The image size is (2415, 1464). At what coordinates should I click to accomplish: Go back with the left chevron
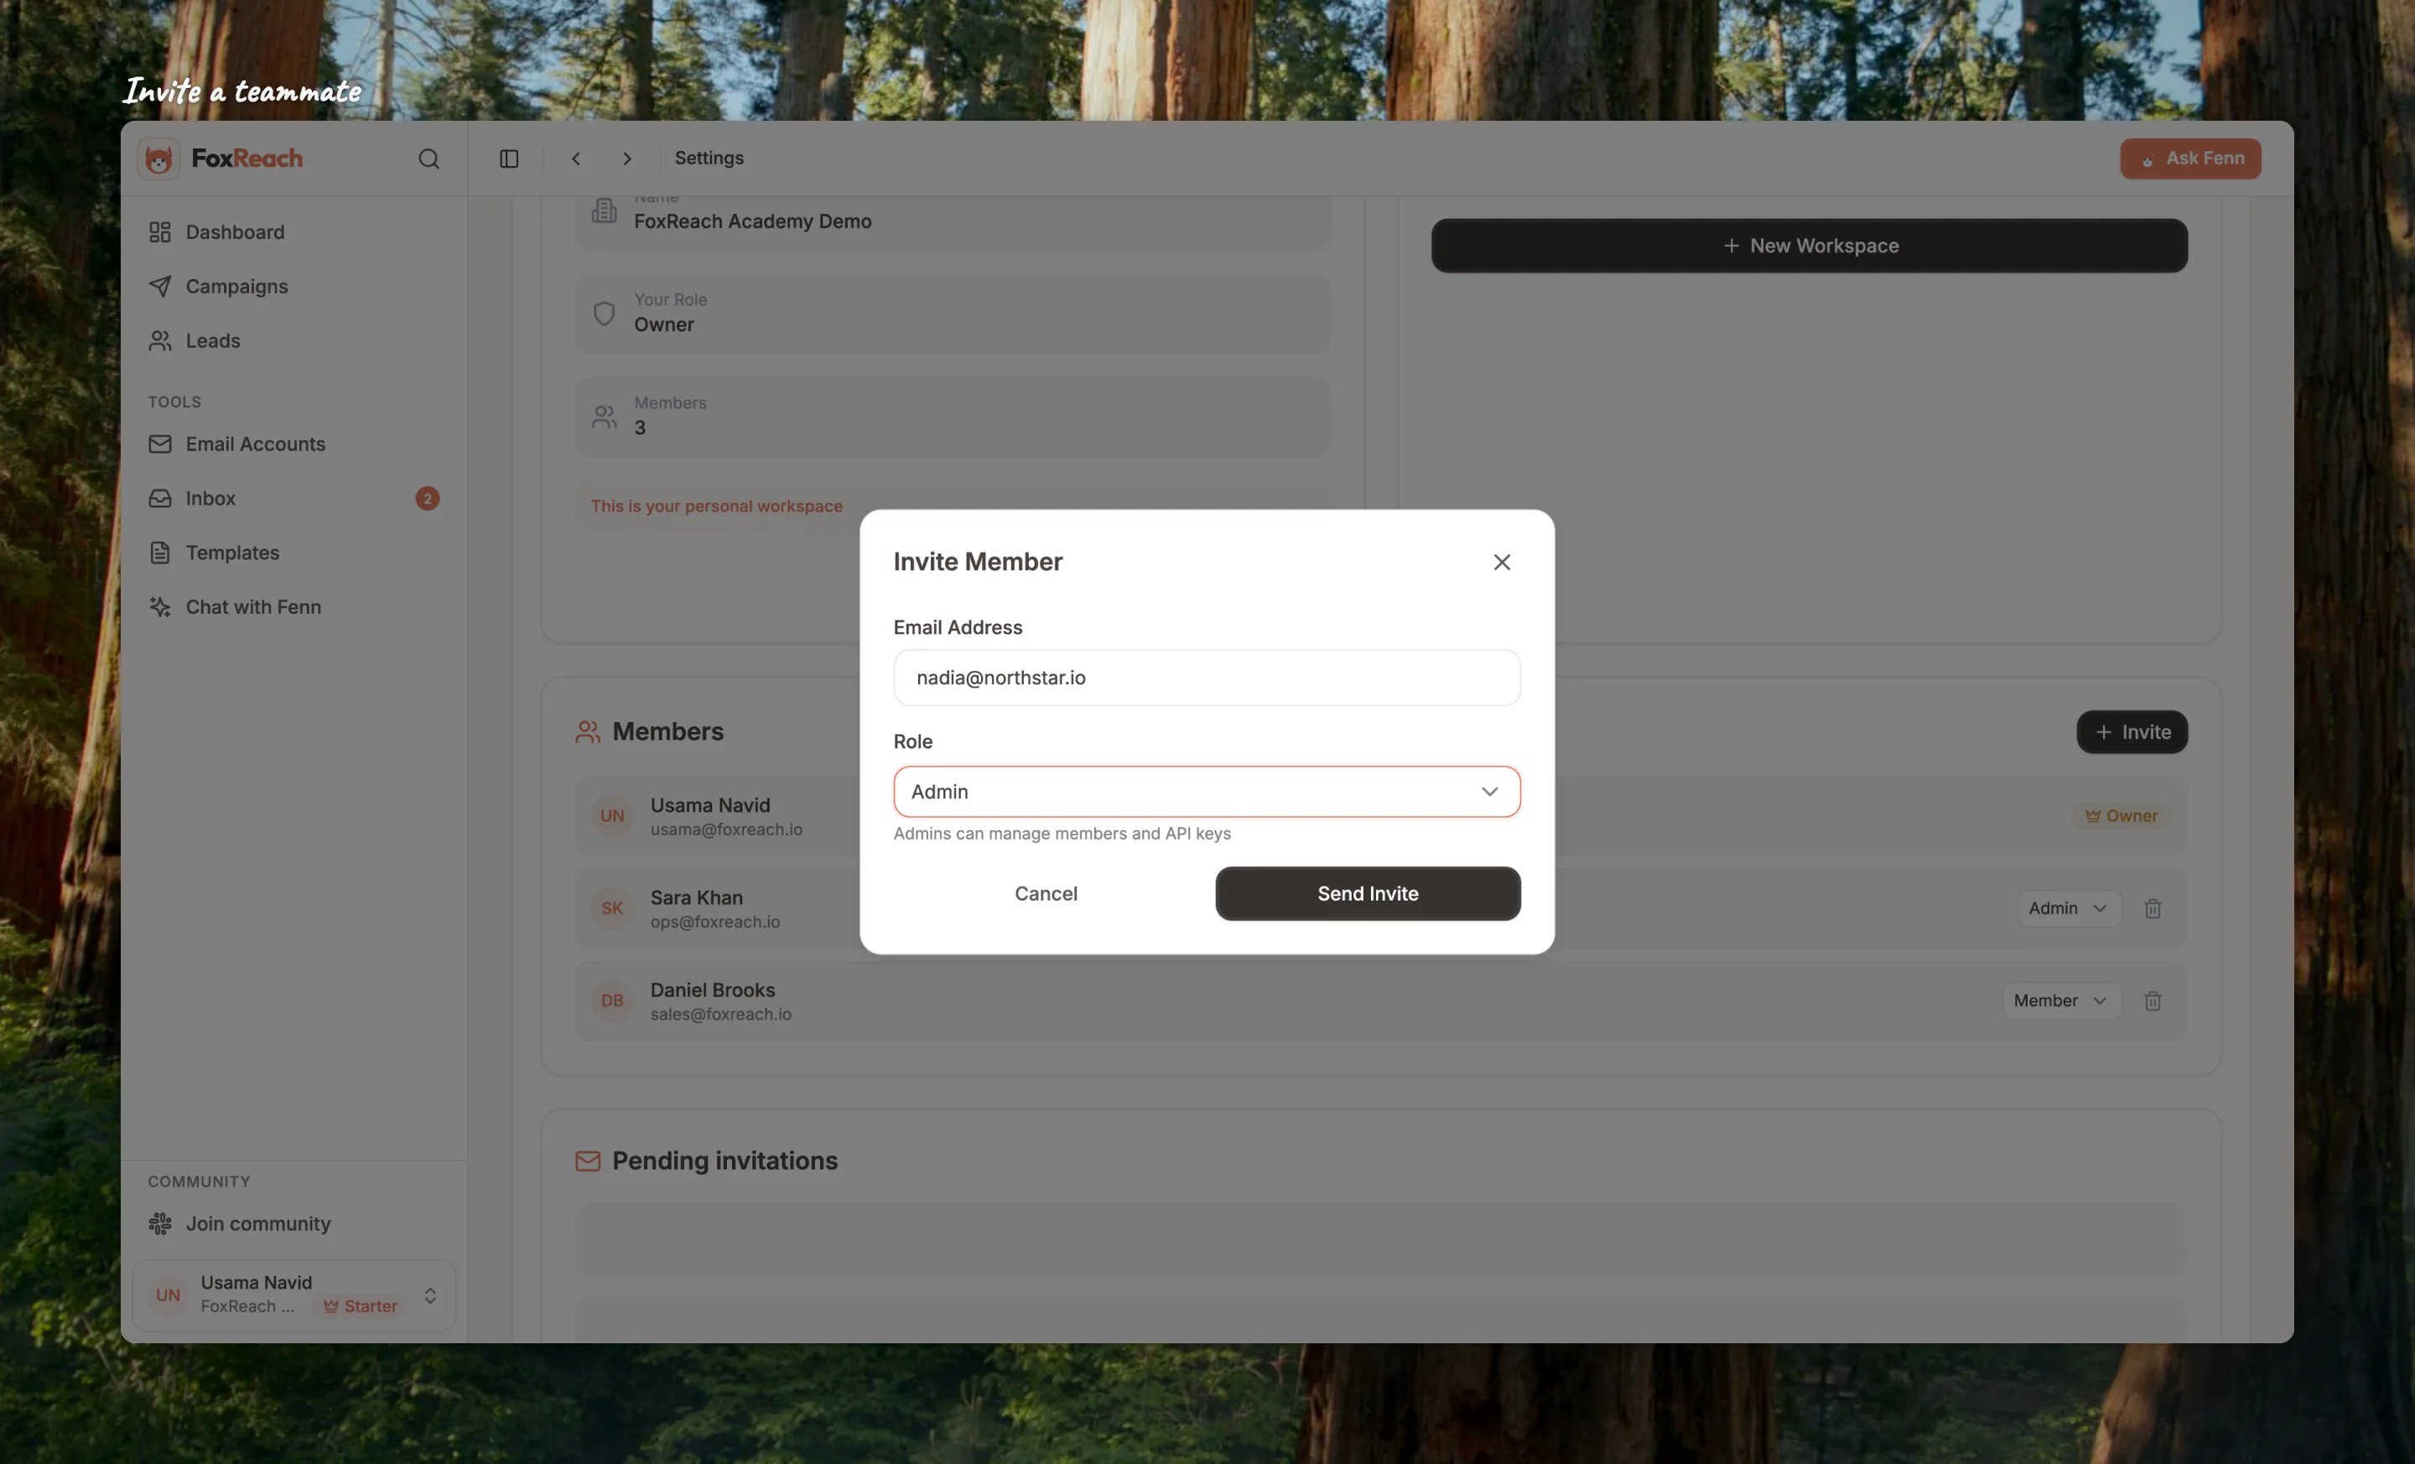coord(576,158)
